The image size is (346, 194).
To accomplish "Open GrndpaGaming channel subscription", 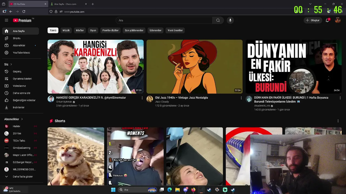I will tap(21, 148).
